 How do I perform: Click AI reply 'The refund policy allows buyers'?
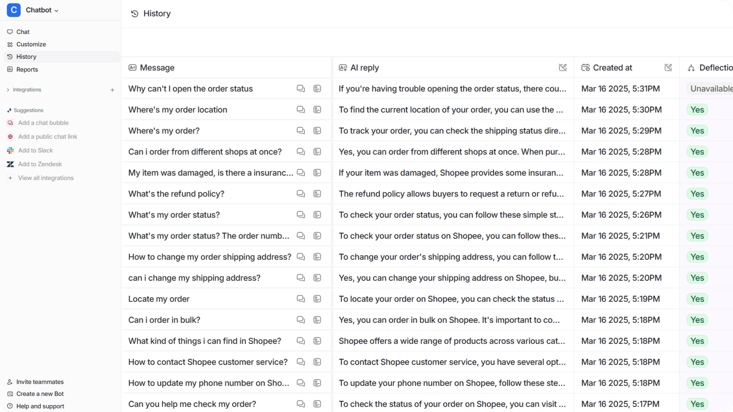pyautogui.click(x=451, y=193)
